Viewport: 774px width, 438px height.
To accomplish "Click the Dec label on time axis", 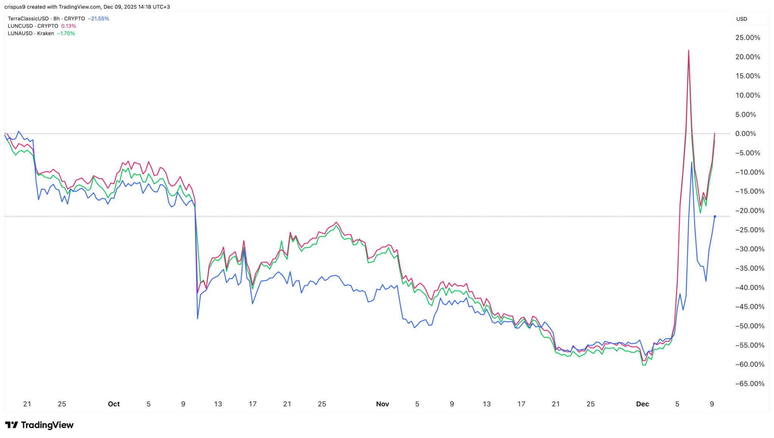I will pos(642,404).
